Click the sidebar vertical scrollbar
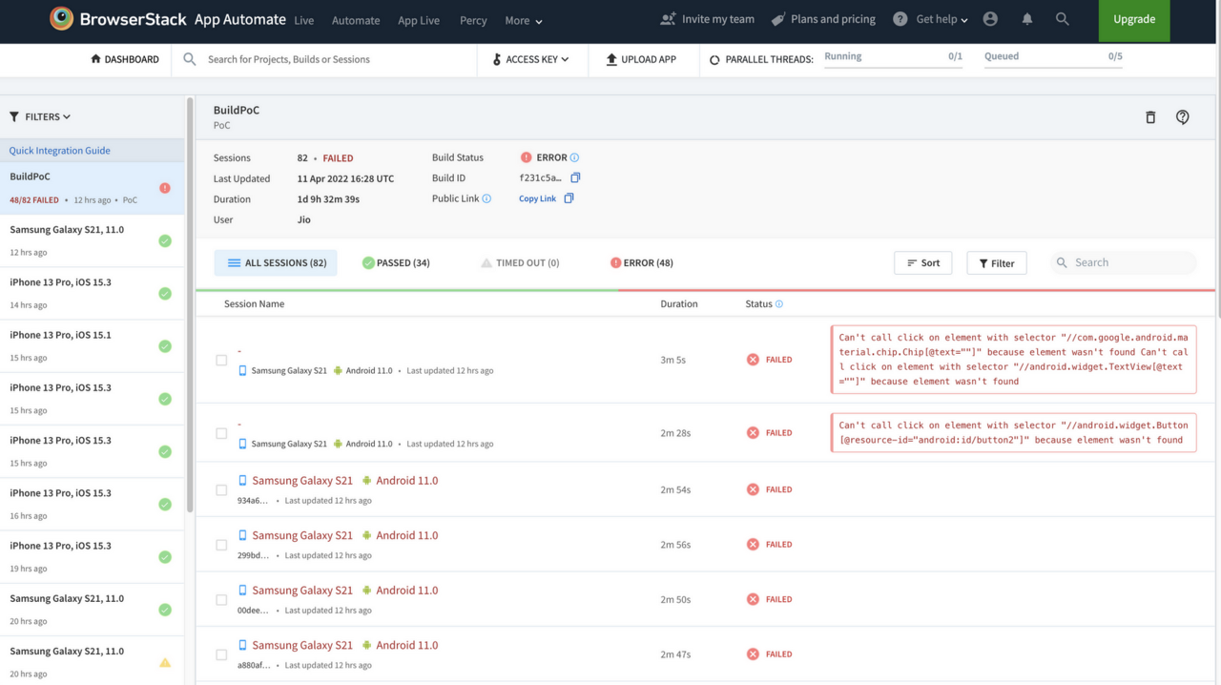The width and height of the screenshot is (1221, 685). pyautogui.click(x=189, y=305)
